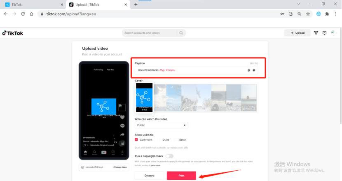Viewport: 342px width, 181px height.
Task: Click the Upload video heading
Action: (95, 49)
